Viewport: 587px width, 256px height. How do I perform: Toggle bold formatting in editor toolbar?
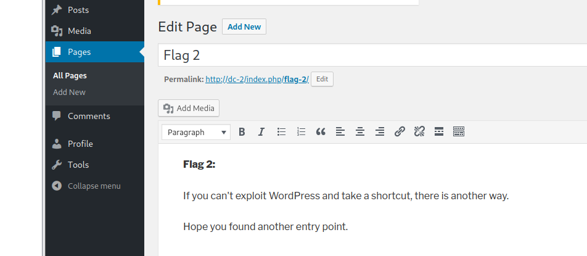tap(242, 132)
